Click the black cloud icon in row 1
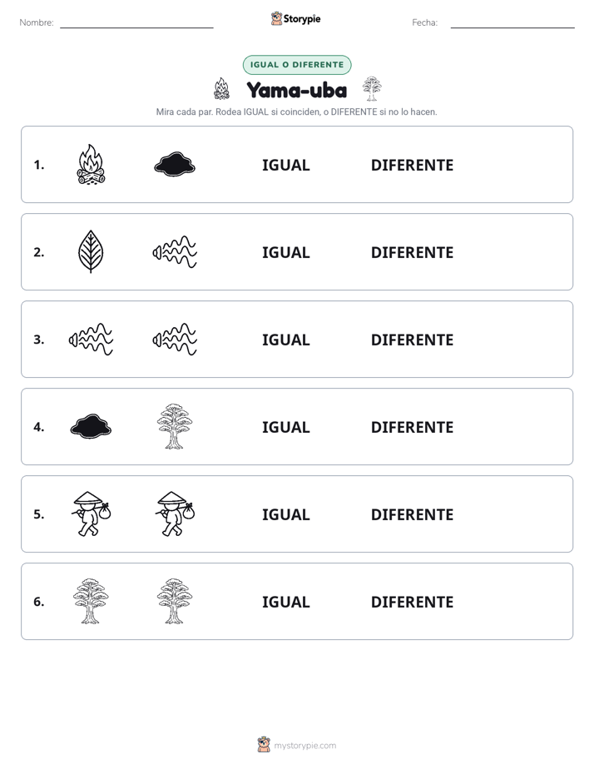The height and width of the screenshot is (769, 594). point(175,164)
